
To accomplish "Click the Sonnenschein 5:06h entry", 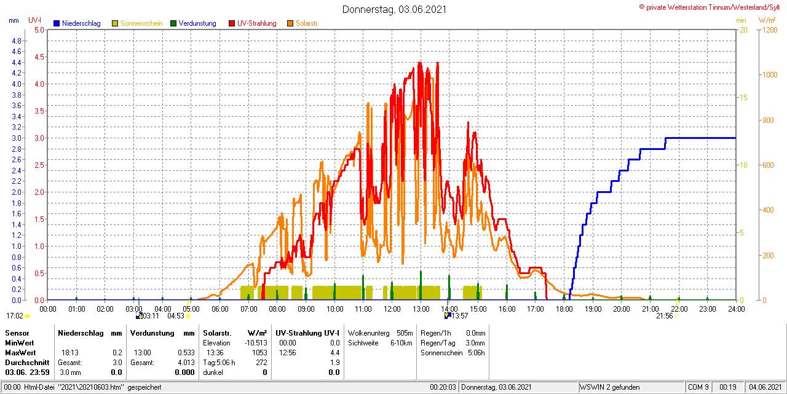I will pos(453,352).
